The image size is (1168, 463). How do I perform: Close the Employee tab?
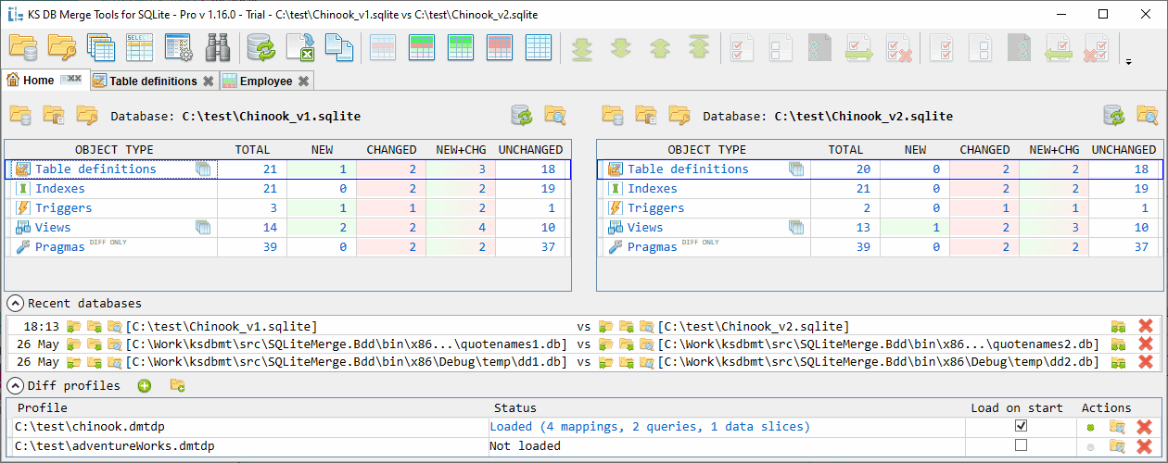tap(304, 81)
